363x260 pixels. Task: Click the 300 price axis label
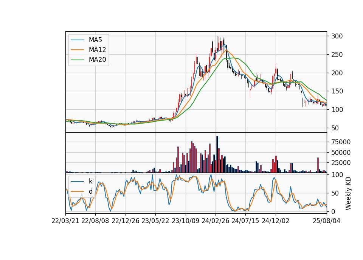pos(337,36)
